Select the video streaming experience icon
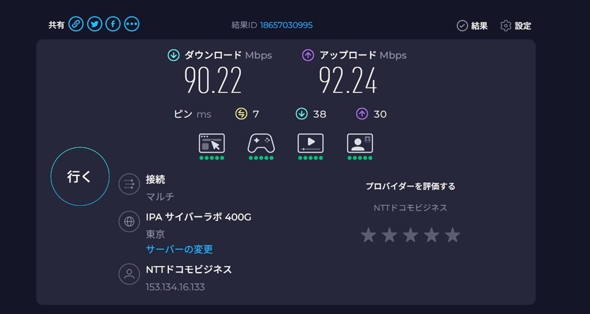Screen dimensions: 590x314 click(311, 143)
